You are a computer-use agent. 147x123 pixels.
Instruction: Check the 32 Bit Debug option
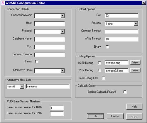(x=99, y=70)
